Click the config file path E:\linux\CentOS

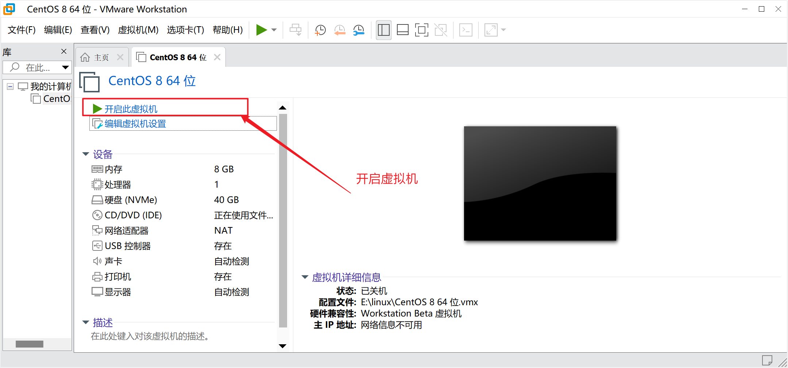pos(420,302)
